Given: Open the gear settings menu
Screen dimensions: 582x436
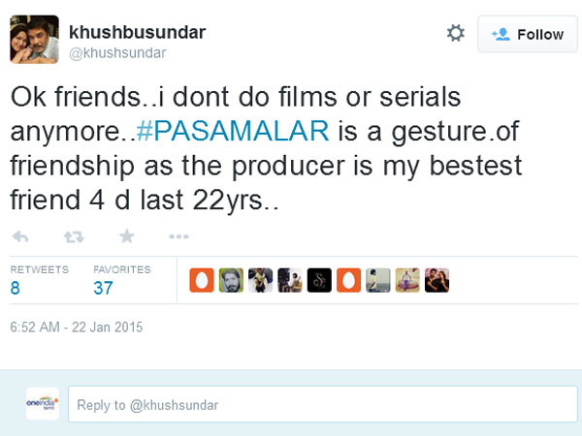Looking at the screenshot, I should coord(455,34).
